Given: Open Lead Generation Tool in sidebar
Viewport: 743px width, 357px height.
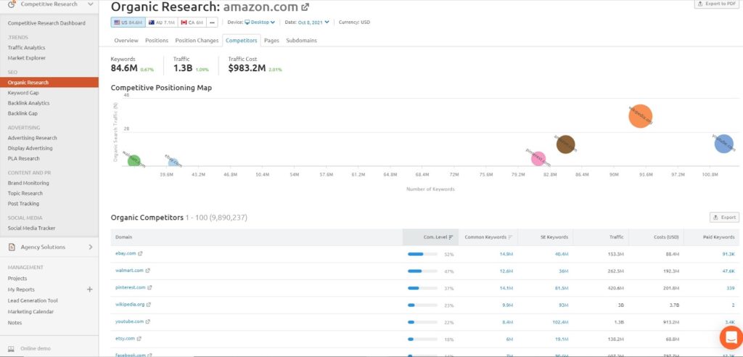Looking at the screenshot, I should (33, 300).
